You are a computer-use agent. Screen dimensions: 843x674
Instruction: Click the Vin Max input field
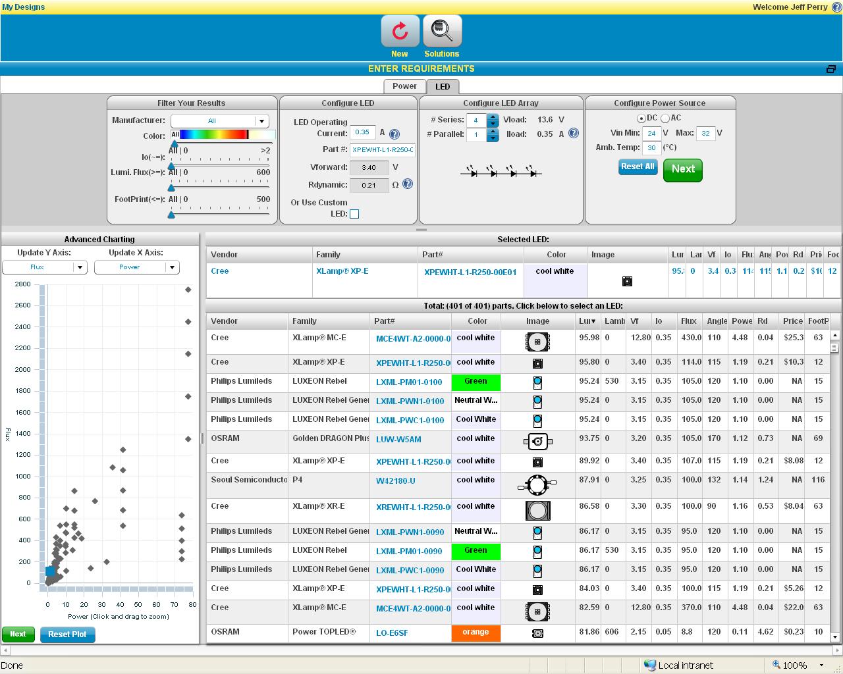click(705, 133)
